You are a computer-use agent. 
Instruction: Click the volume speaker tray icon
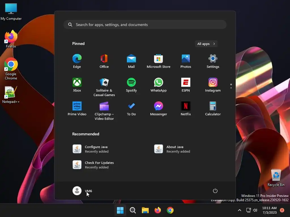(x=255, y=210)
